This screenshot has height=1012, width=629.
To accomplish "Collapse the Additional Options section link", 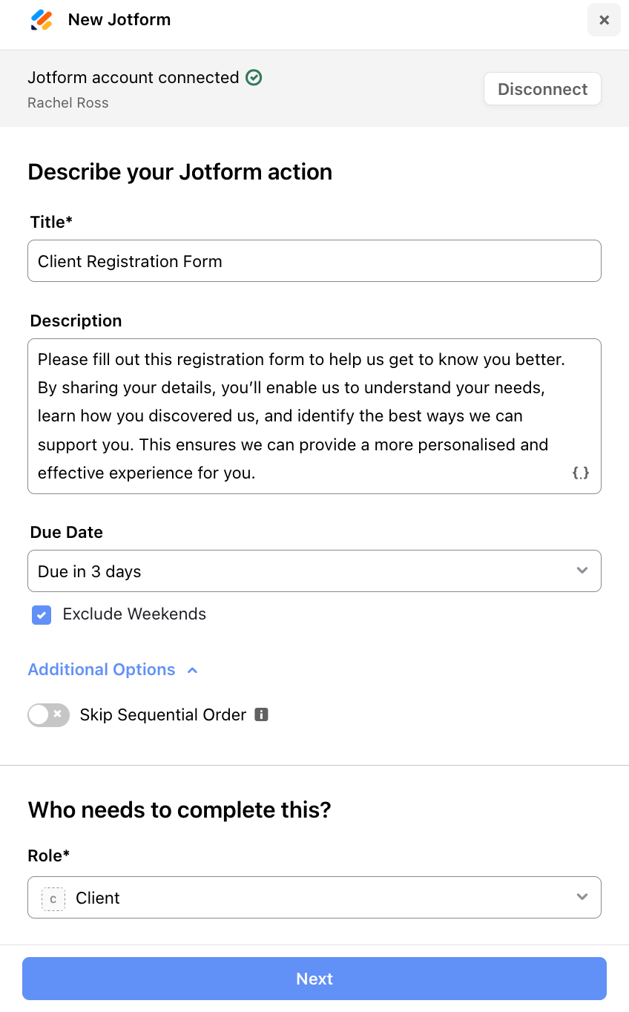I will pyautogui.click(x=102, y=670).
